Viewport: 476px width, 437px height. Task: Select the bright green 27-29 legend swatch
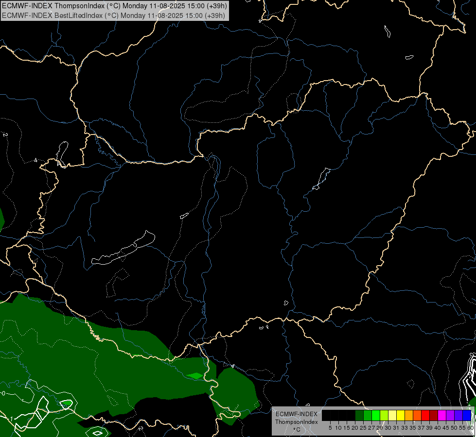pos(376,415)
